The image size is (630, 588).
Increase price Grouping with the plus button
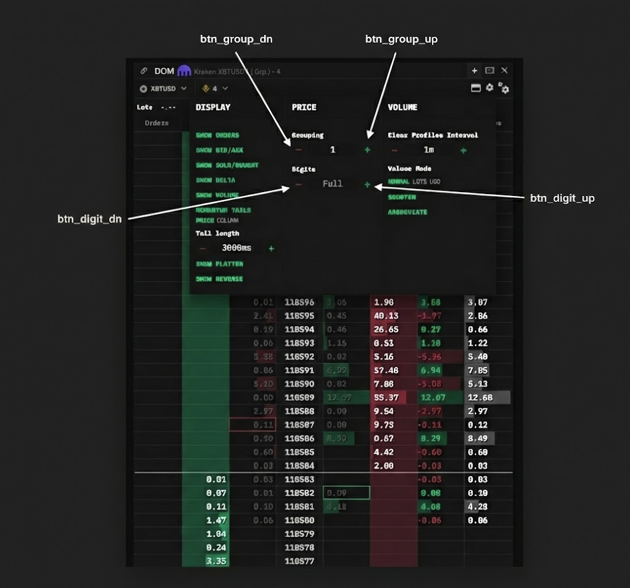click(367, 150)
